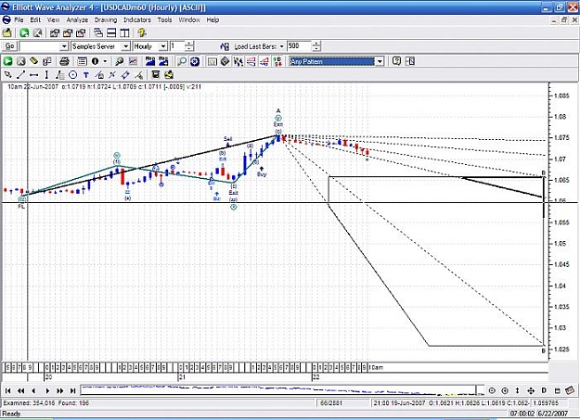Click the cascade windows icon

coord(98,32)
